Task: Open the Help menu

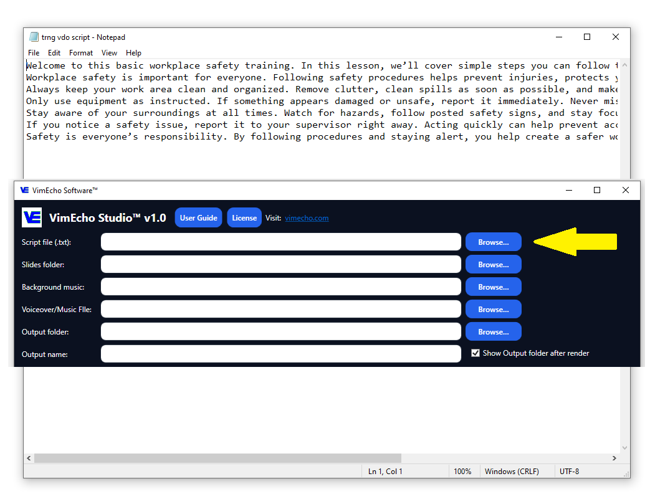Action: (133, 52)
